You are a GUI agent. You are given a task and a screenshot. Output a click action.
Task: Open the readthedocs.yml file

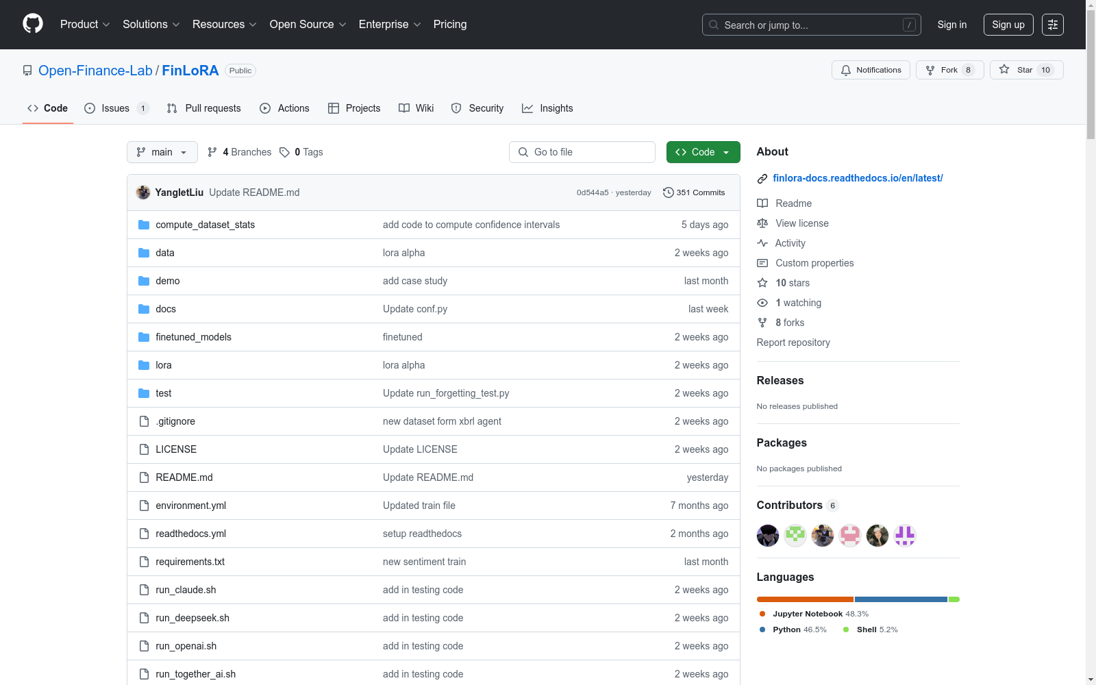click(x=190, y=534)
